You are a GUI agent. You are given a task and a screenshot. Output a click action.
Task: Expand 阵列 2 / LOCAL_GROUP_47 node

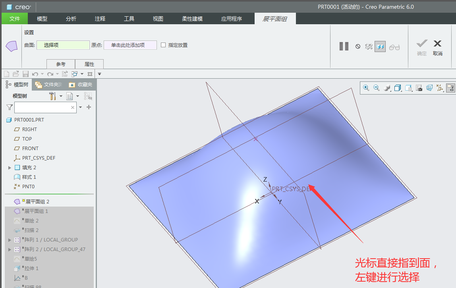point(10,249)
